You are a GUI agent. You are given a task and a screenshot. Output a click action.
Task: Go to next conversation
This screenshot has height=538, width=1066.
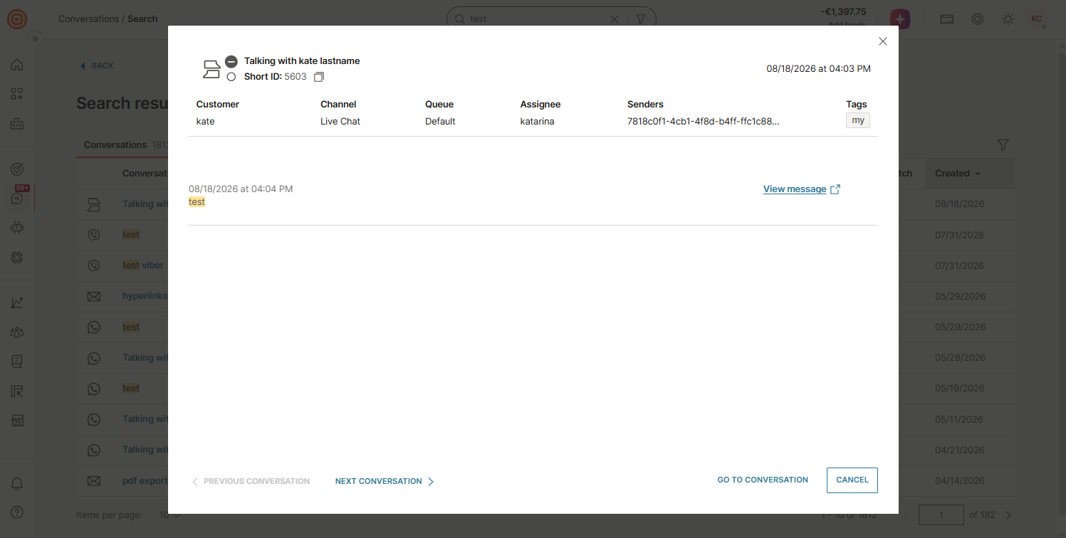[385, 481]
